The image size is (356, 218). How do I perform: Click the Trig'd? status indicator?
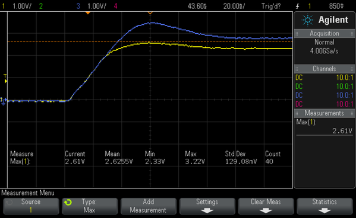tap(271, 6)
